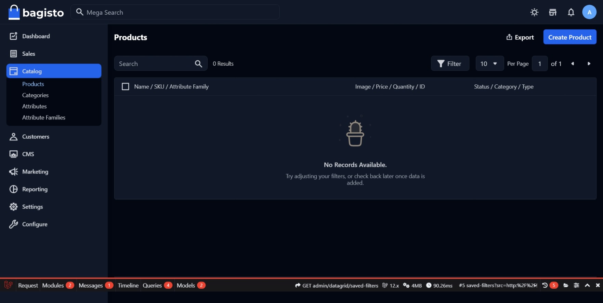Toggle dark/light theme sun icon

tap(534, 12)
